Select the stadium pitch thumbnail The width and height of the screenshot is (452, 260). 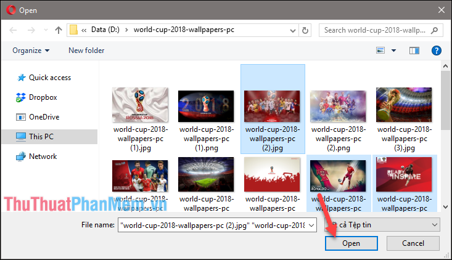point(206,174)
